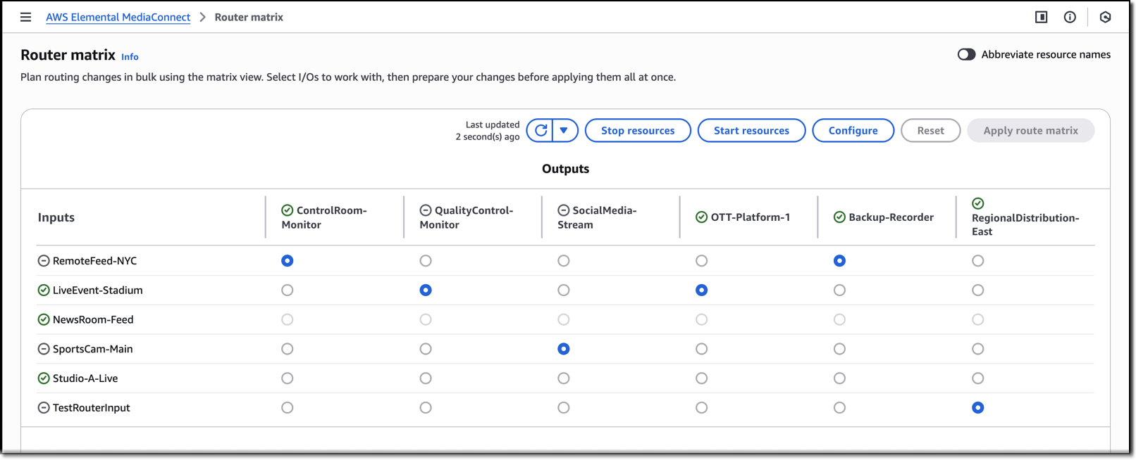Click the Stop resources button
Image resolution: width=1136 pixels, height=460 pixels.
(637, 130)
